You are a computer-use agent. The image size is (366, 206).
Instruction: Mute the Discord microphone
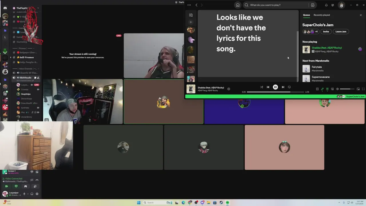[24, 194]
